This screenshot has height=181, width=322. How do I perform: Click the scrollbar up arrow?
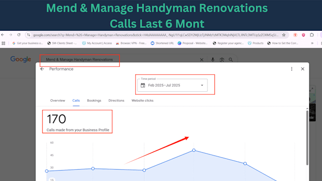point(307,109)
